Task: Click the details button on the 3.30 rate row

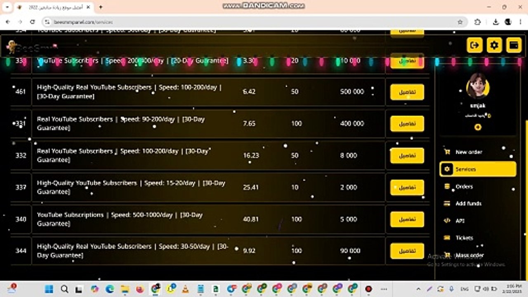Action: (407, 61)
